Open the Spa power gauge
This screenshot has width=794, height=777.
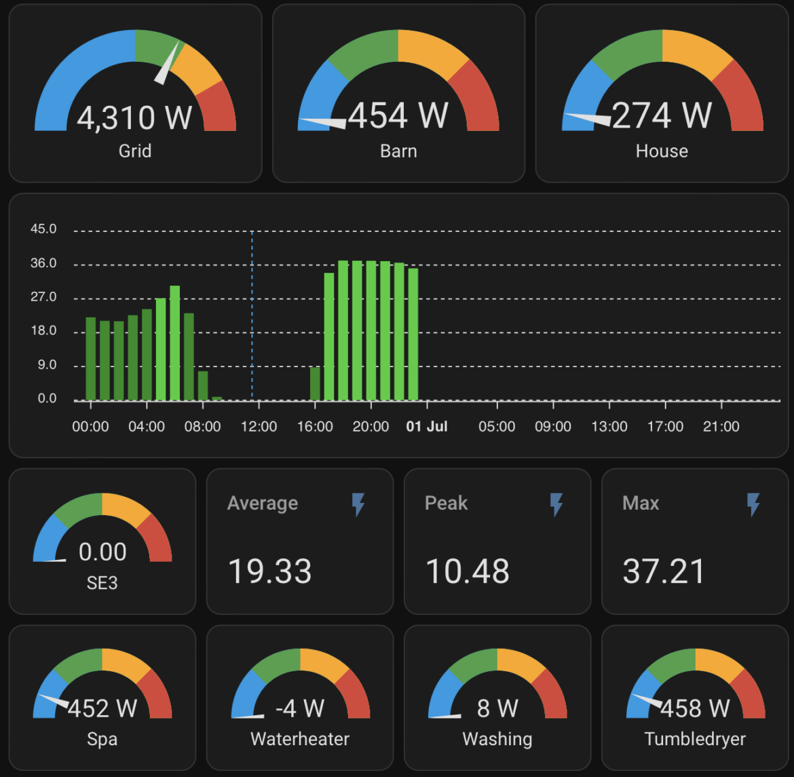[x=102, y=697]
